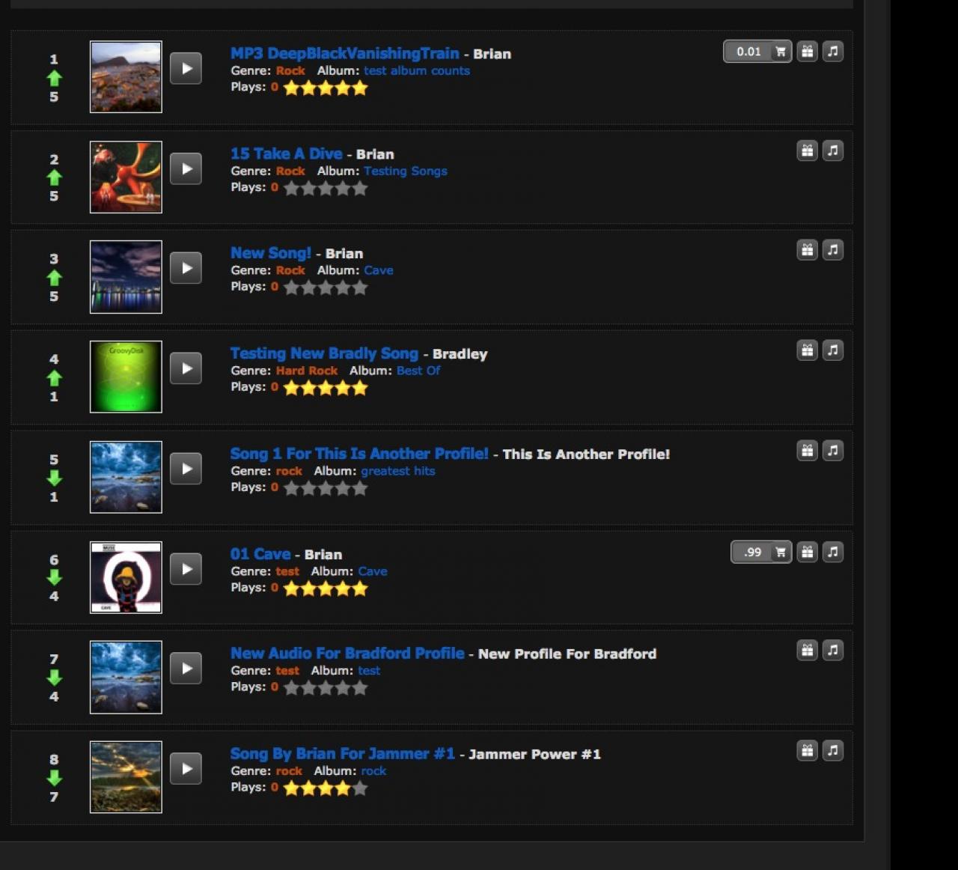
Task: Open the green GroovyDisk cover for Testing New Bradly Song
Action: click(x=126, y=377)
